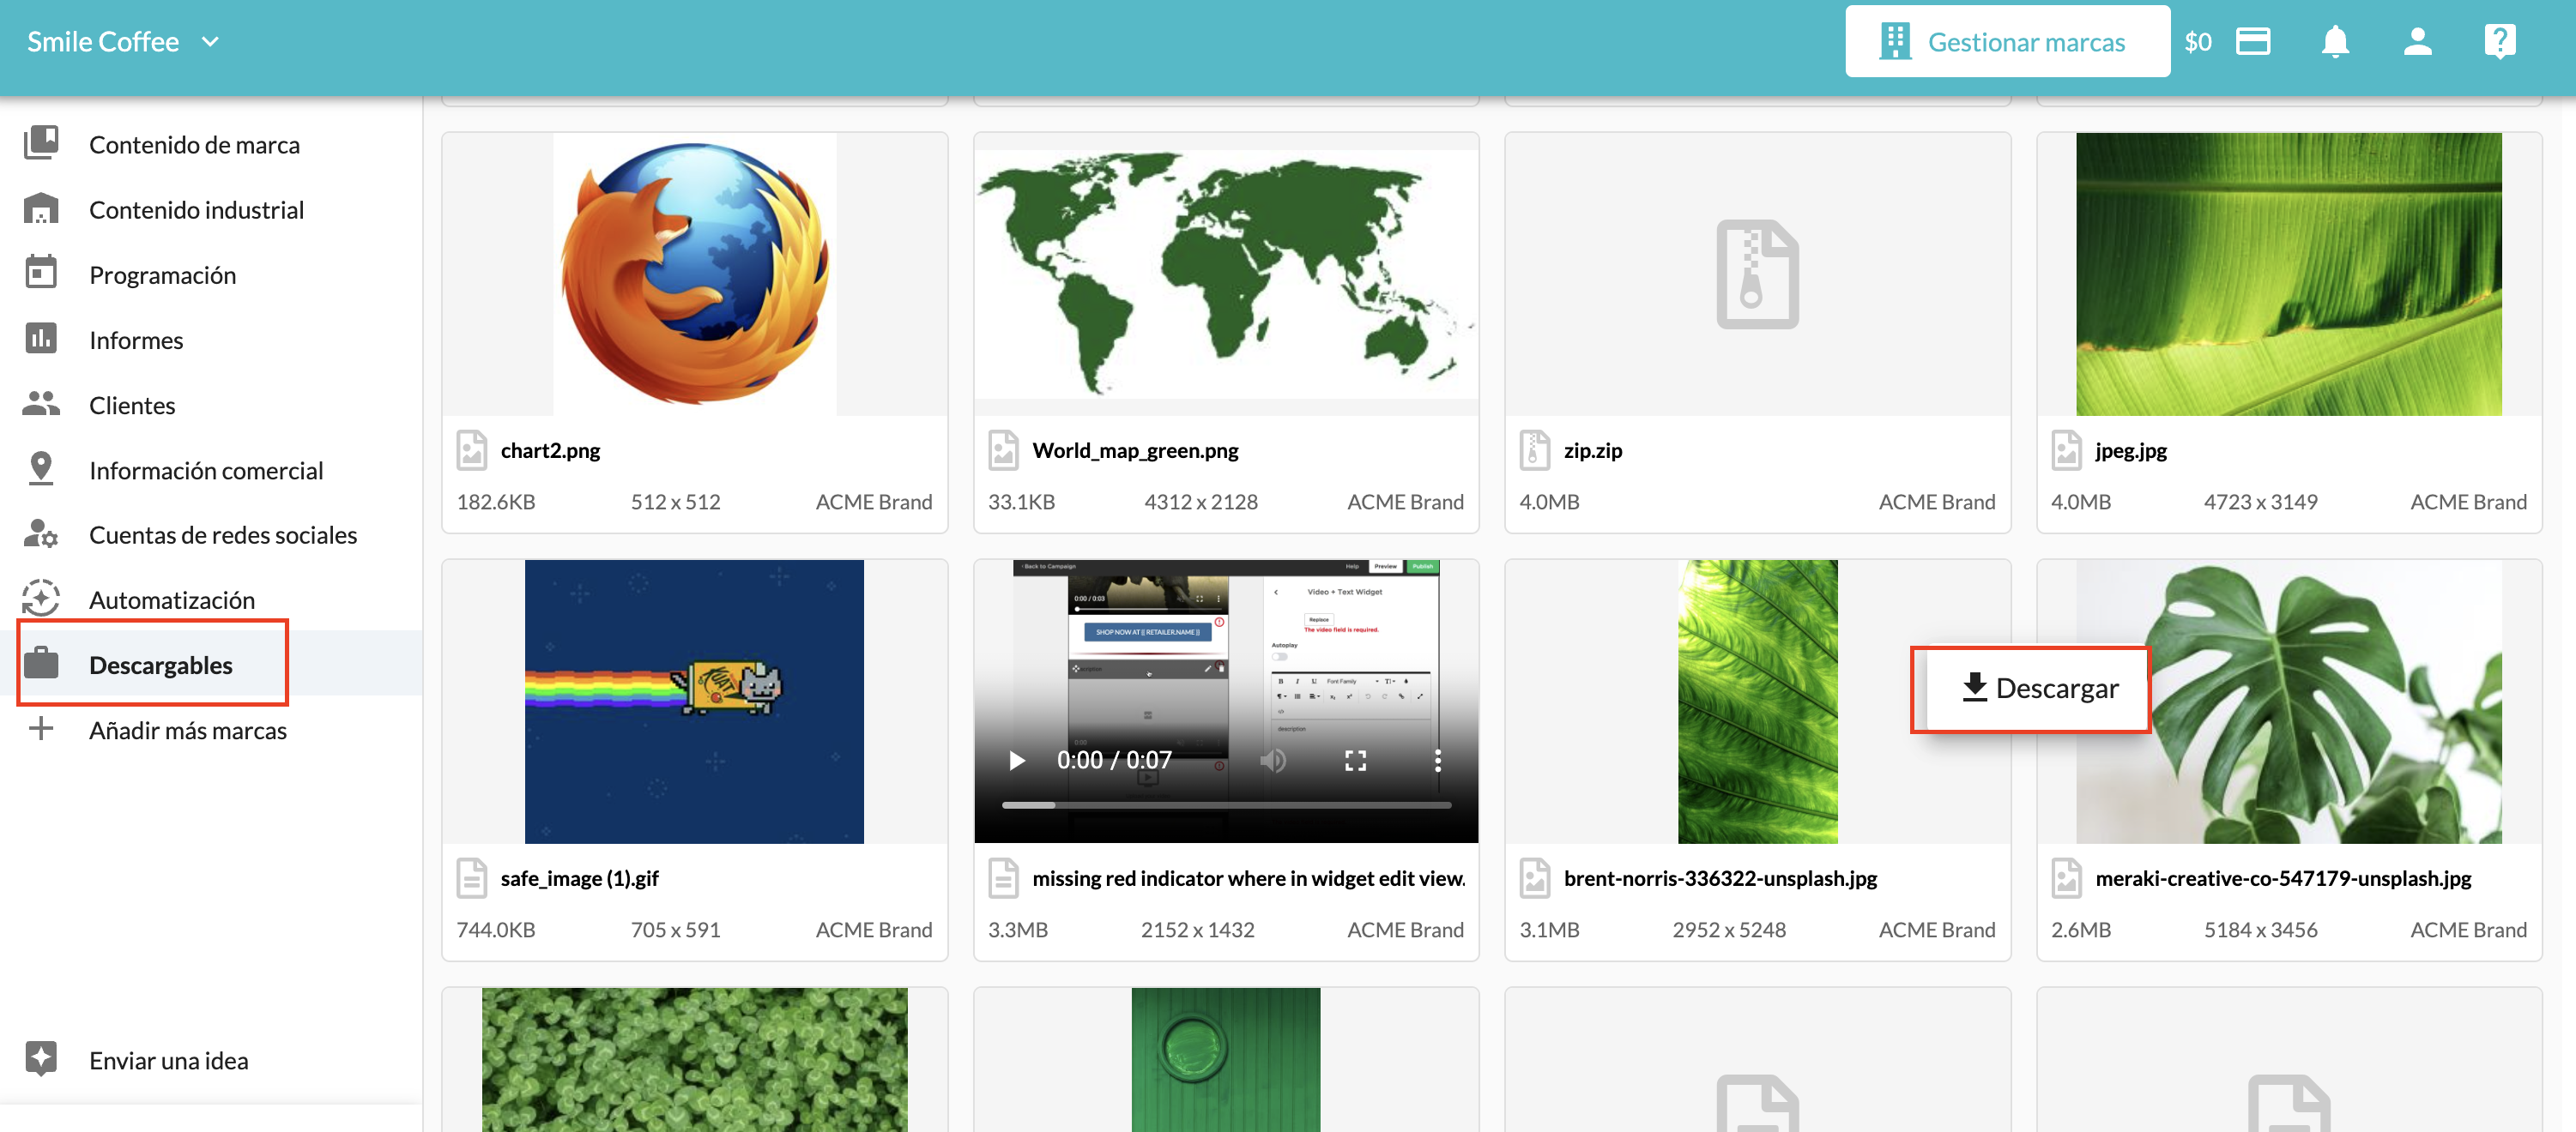Open the meraki-creative-co monstera plant thumbnail

pyautogui.click(x=2288, y=701)
